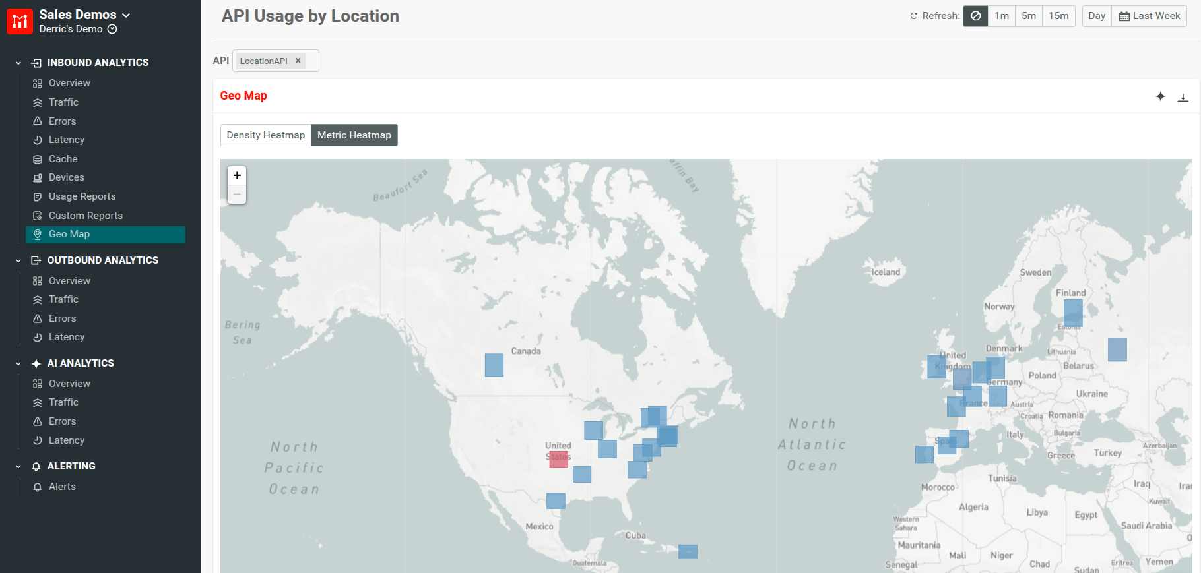Click the Outbound Analytics section icon
The image size is (1201, 573).
click(36, 260)
